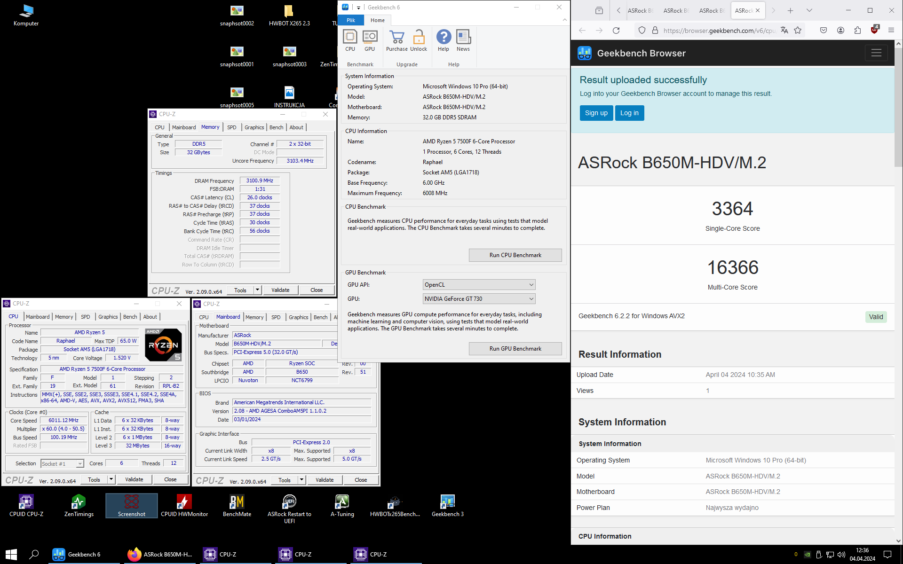Expand the GPU API OpenCL dropdown
903x564 pixels.
click(479, 285)
